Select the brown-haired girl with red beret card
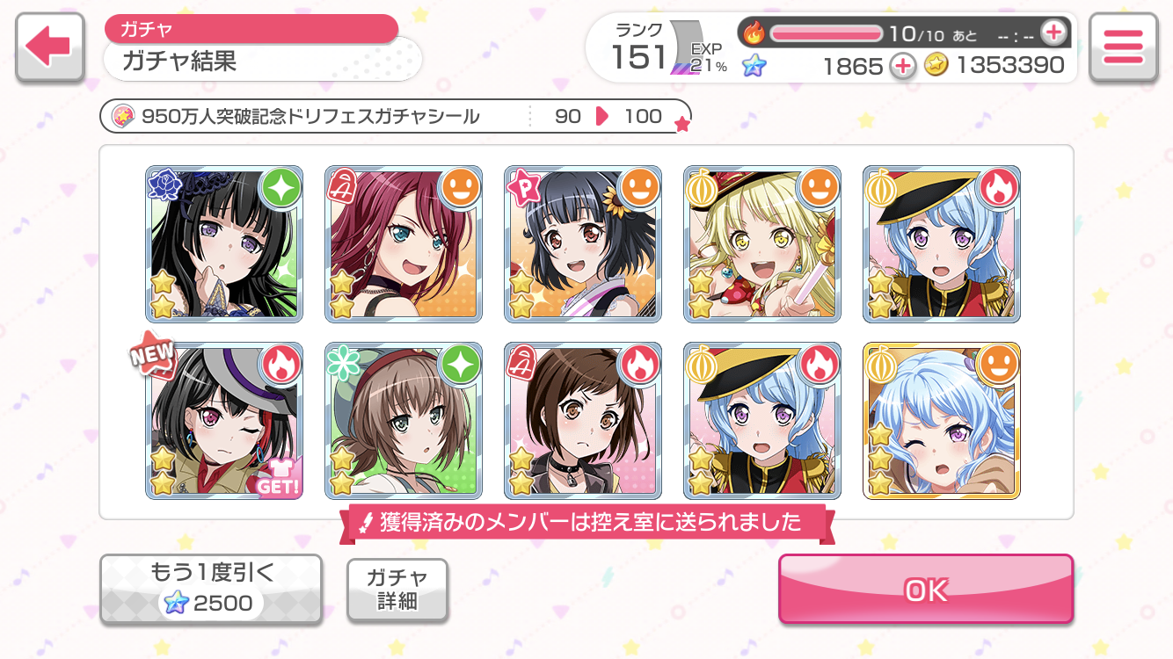Screen dimensions: 1173x659 click(x=404, y=421)
